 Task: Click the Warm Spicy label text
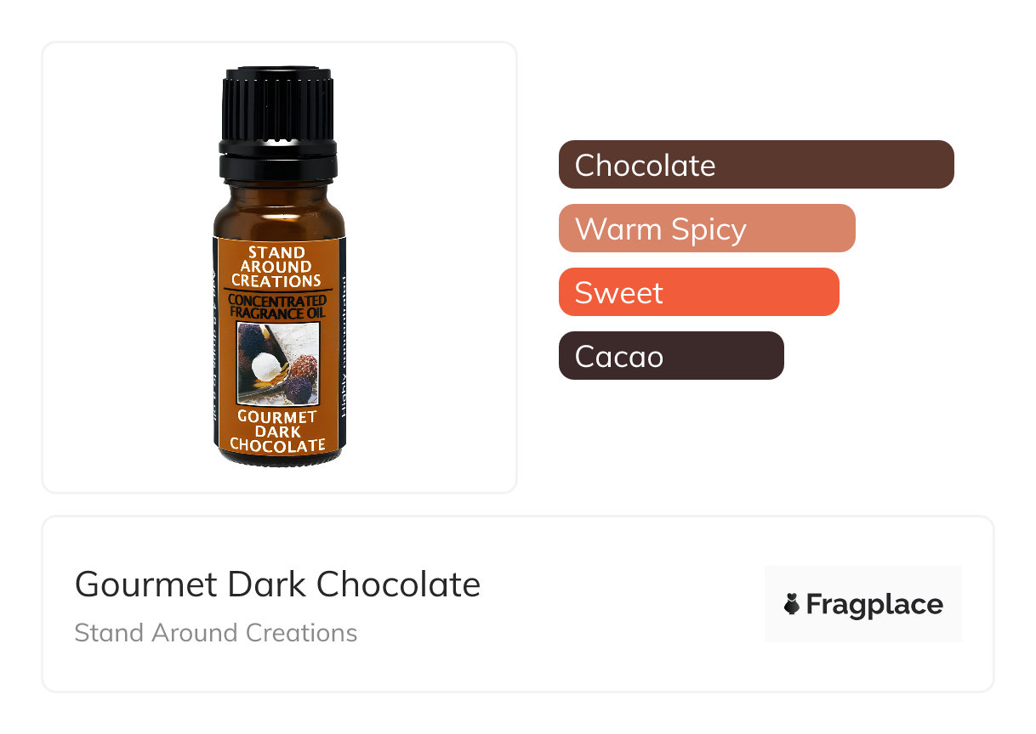[660, 229]
